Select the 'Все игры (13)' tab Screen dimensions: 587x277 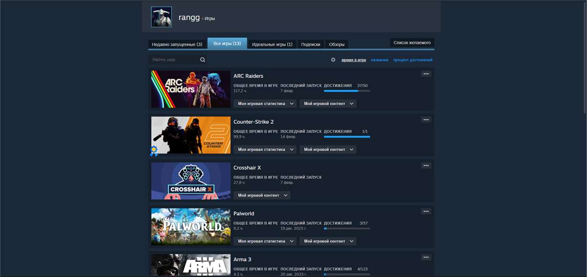point(227,44)
